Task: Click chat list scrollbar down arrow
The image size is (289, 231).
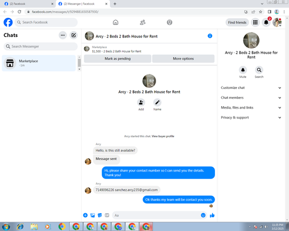Action: (79, 69)
